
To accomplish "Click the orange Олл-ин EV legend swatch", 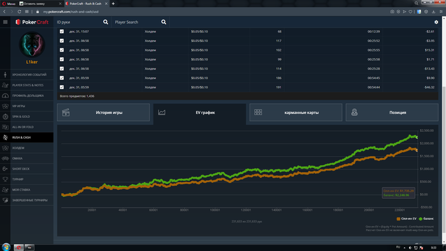I will [x=398, y=219].
